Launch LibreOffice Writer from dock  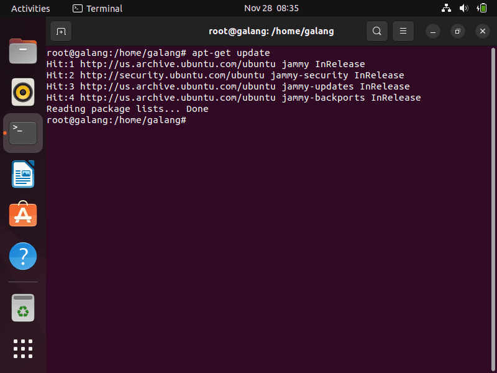(23, 174)
